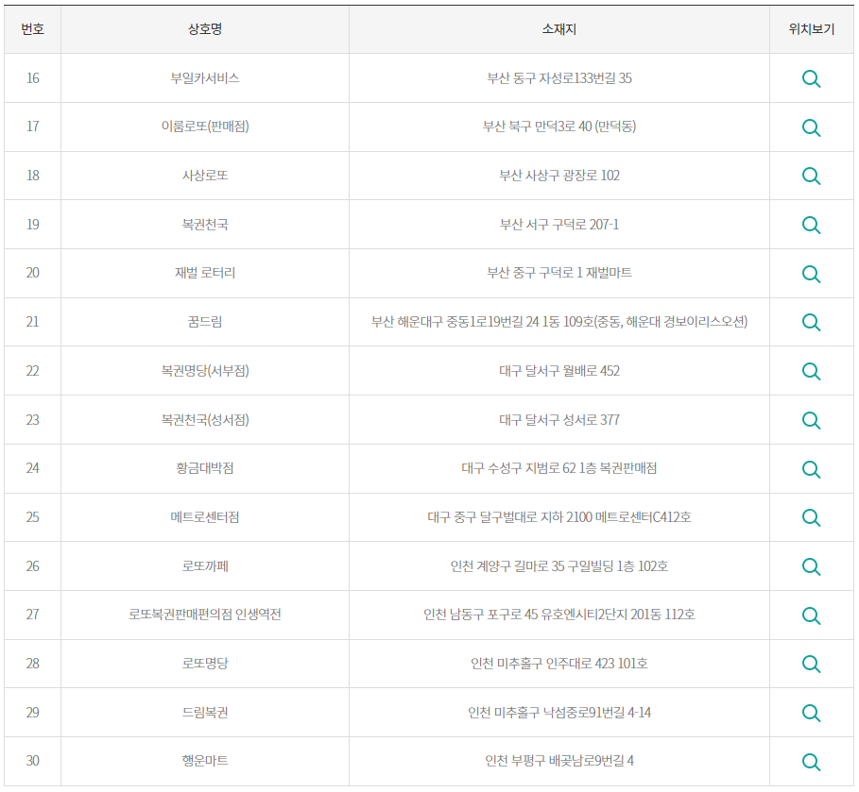This screenshot has width=859, height=792.
Task: Click magnifier icon for 드림복권
Action: point(811,713)
